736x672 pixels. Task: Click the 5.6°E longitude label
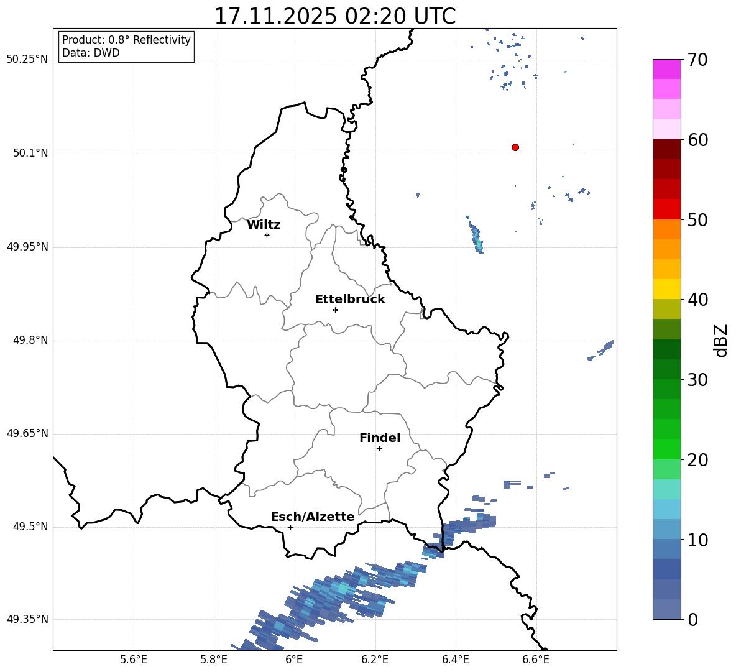(134, 660)
